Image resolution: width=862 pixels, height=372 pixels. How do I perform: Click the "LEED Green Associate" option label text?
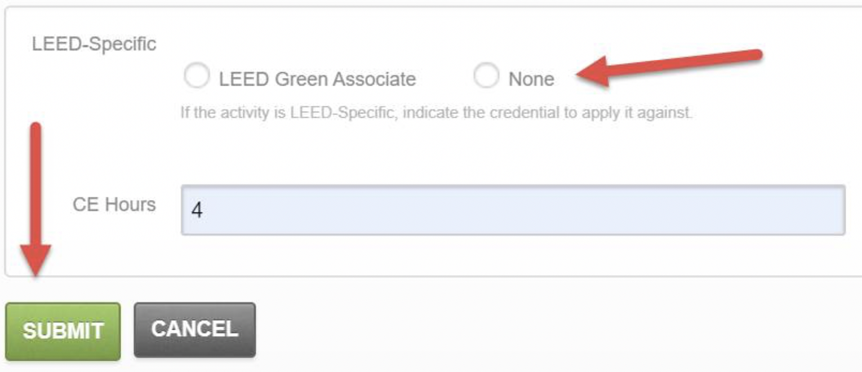(x=317, y=79)
